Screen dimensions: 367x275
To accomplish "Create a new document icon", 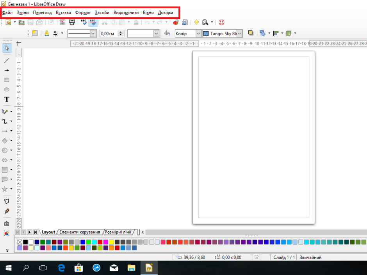I will coord(9,22).
